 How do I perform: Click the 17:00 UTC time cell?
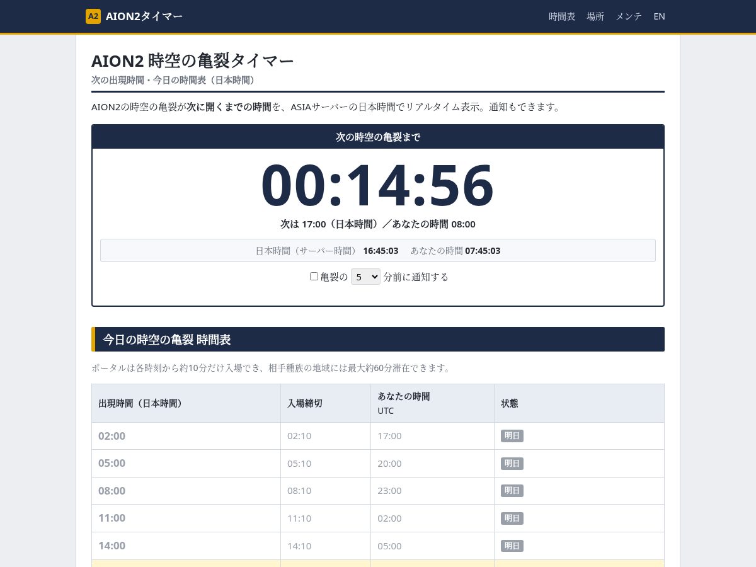(x=432, y=436)
